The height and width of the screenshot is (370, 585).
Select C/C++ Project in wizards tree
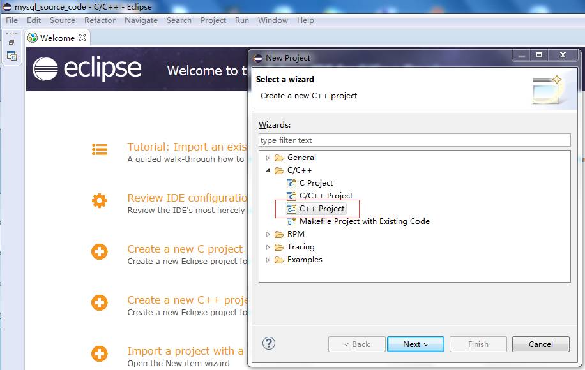coord(326,196)
